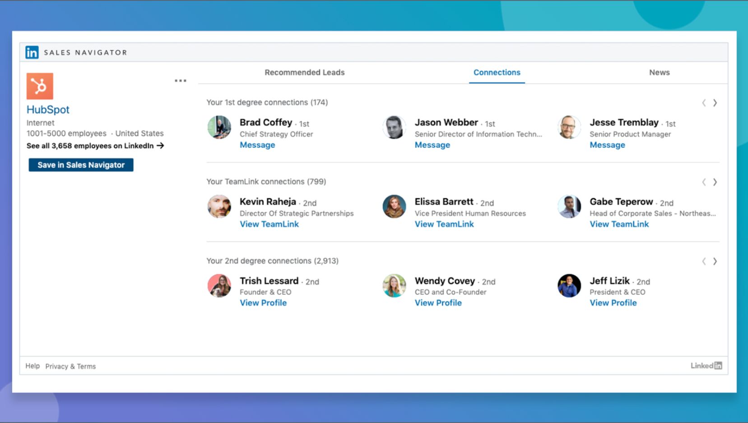
Task: Switch to the News tab
Action: (x=660, y=72)
